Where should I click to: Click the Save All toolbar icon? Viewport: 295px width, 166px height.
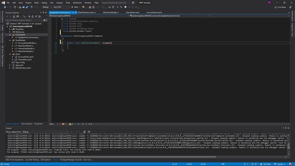[27, 7]
